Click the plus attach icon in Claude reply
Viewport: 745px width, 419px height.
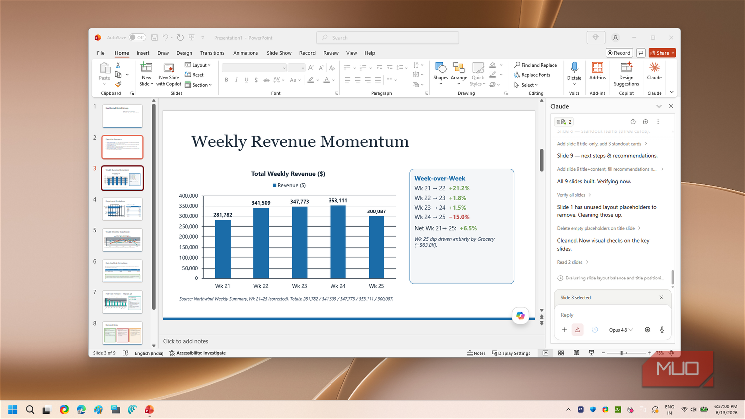click(564, 330)
